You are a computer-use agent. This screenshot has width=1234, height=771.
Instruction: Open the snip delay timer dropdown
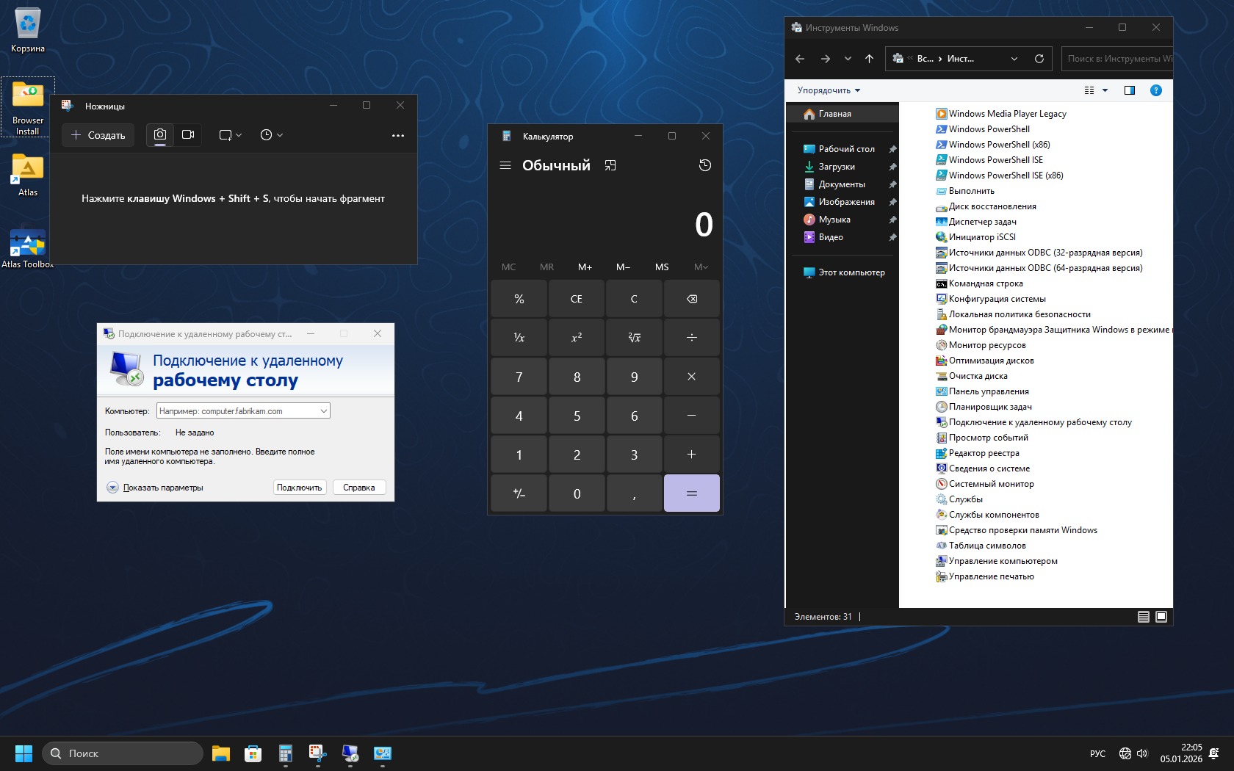point(272,135)
